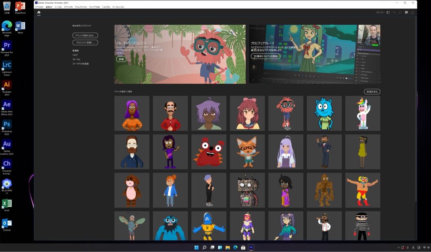431x252 pixels.
Task: Open Premiere Pro 2023 desktop shortcut
Action: point(7,47)
